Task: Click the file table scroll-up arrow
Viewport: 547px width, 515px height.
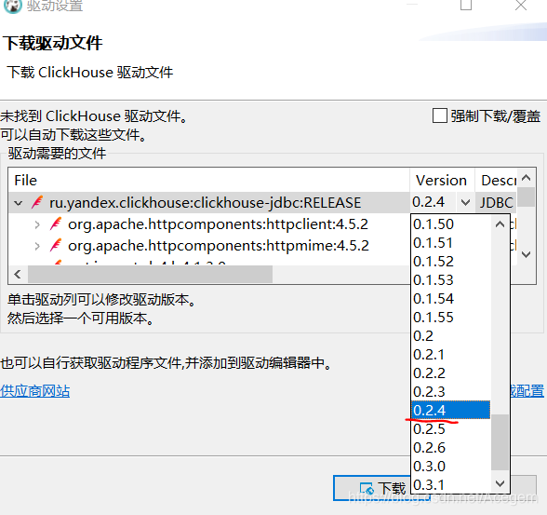Action: point(527,179)
